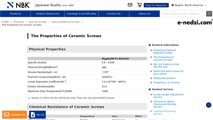This screenshot has width=213, height=120.
Task: Select the Vickers Hardness value 15.5
Action: point(104,86)
